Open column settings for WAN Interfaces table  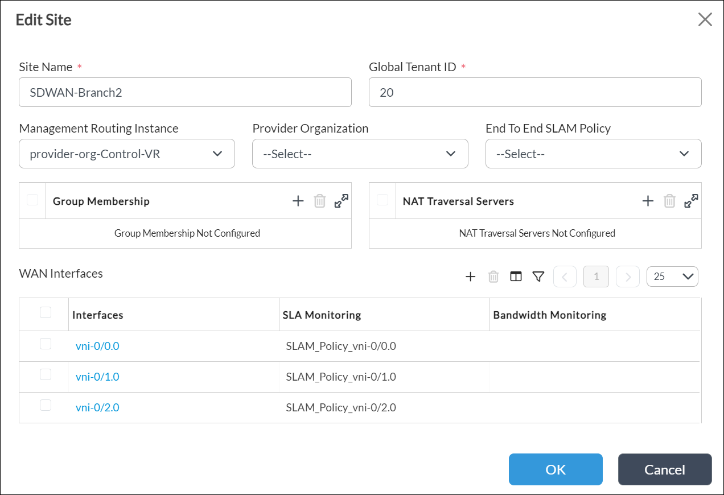pyautogui.click(x=516, y=277)
